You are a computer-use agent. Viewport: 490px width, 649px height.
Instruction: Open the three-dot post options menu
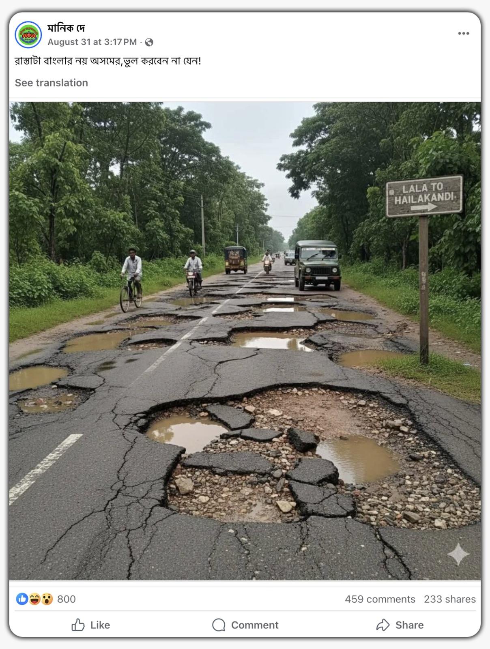pos(463,33)
